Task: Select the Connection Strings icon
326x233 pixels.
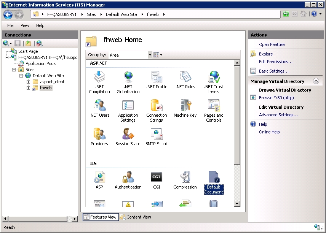Action: [x=157, y=111]
